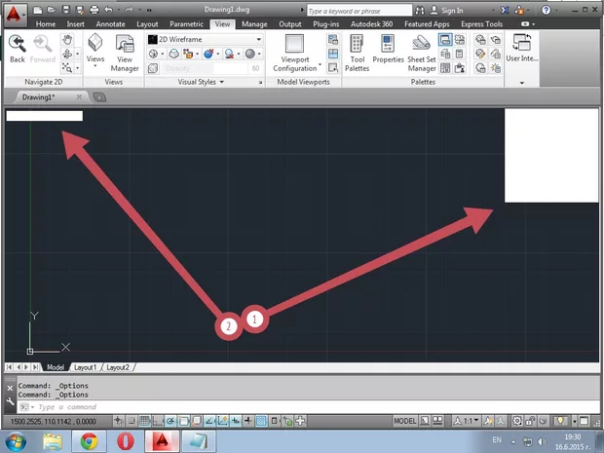The width and height of the screenshot is (604, 453).
Task: Click the Save As icon
Action: 80,10
